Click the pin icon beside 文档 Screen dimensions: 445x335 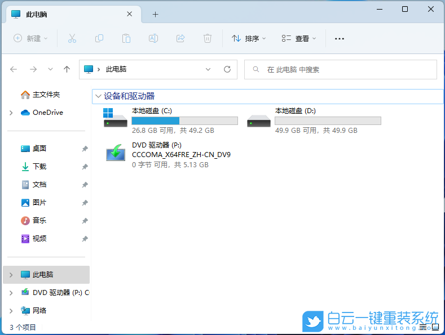tap(85, 185)
